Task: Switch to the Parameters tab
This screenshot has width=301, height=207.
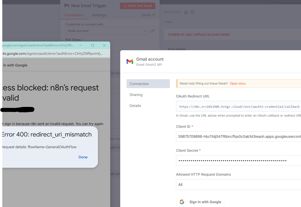Action: pyautogui.click(x=74, y=15)
